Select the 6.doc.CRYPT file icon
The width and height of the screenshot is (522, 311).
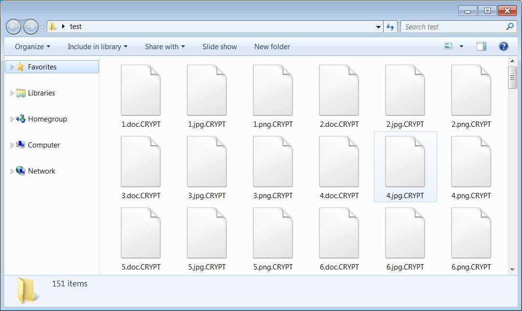pos(339,233)
